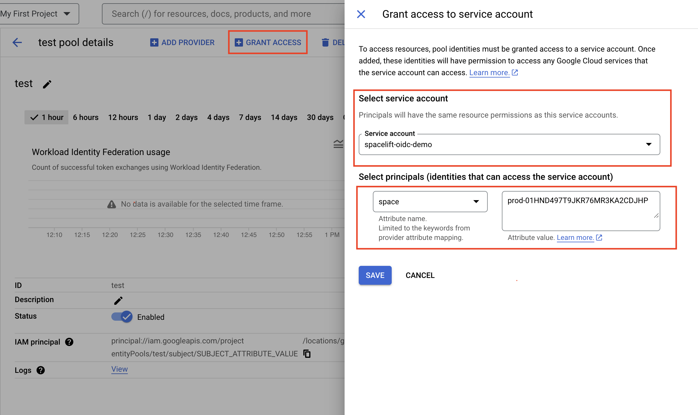Switch to the 7 days time range

249,117
